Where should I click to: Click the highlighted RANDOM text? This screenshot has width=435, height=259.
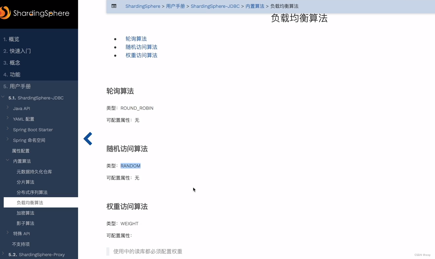click(x=130, y=166)
